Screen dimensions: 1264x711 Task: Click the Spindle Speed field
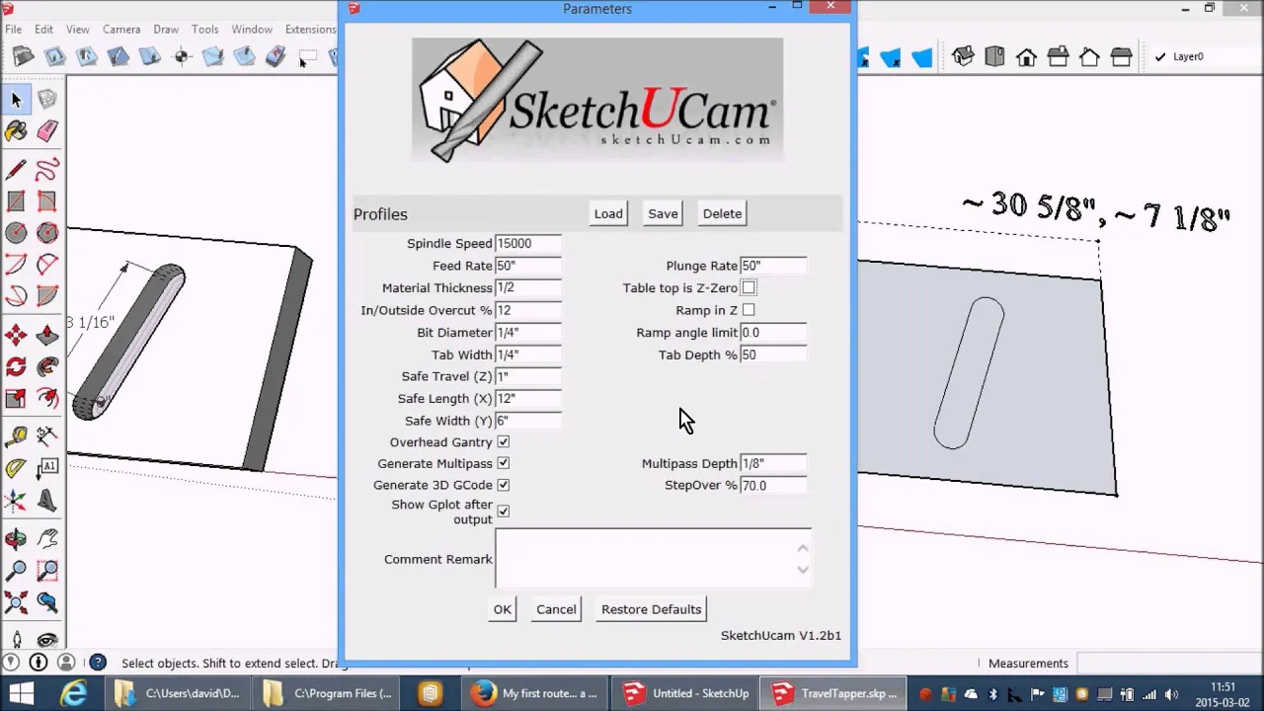coord(528,244)
